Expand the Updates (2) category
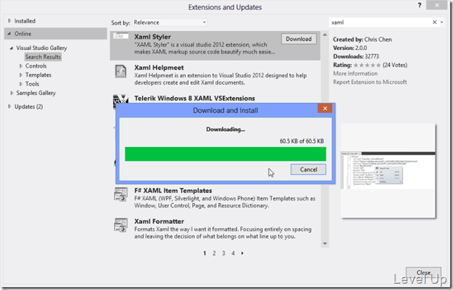Screen dimensions: 453x290 point(10,106)
